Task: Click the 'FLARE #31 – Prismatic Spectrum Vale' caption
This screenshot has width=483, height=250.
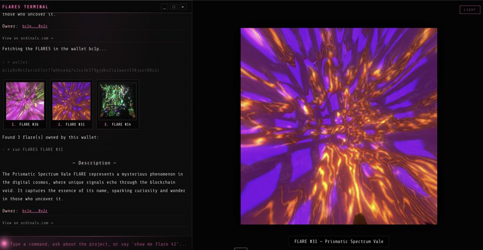Action: pyautogui.click(x=339, y=242)
